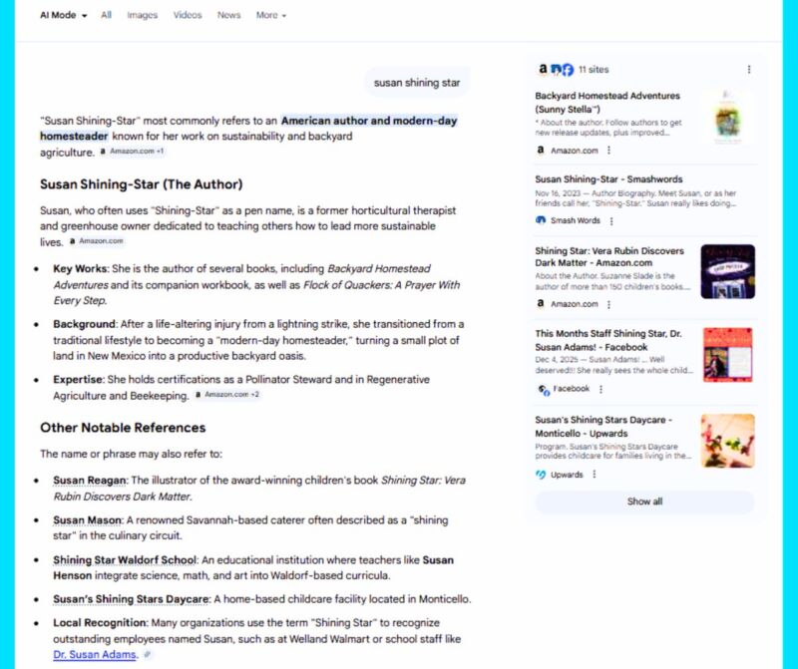Open the AI Mode dropdown
This screenshot has width=798, height=669.
63,16
